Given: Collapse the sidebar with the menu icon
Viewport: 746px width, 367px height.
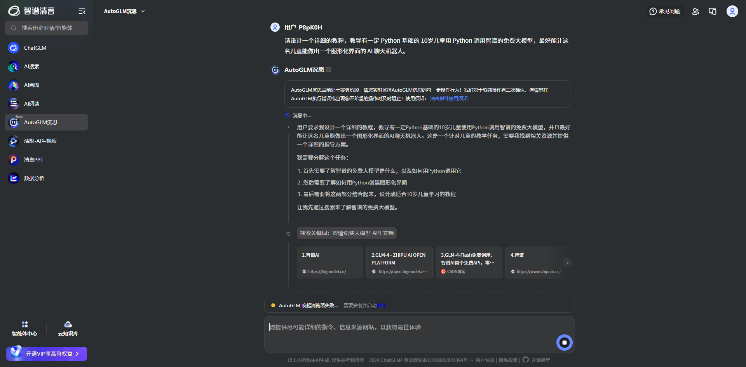Looking at the screenshot, I should 82,11.
